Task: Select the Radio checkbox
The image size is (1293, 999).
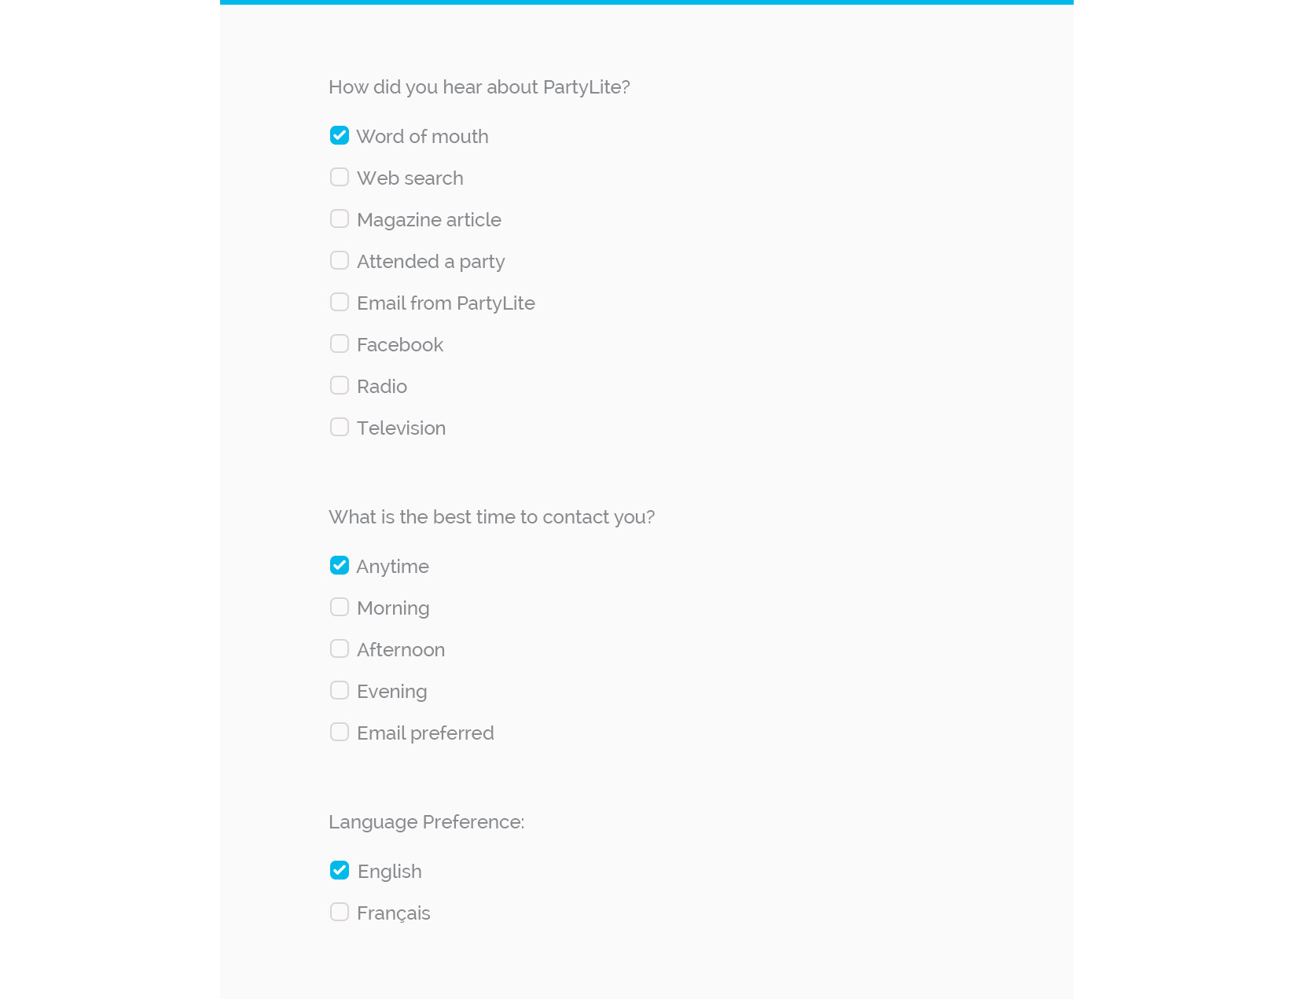Action: click(x=340, y=386)
